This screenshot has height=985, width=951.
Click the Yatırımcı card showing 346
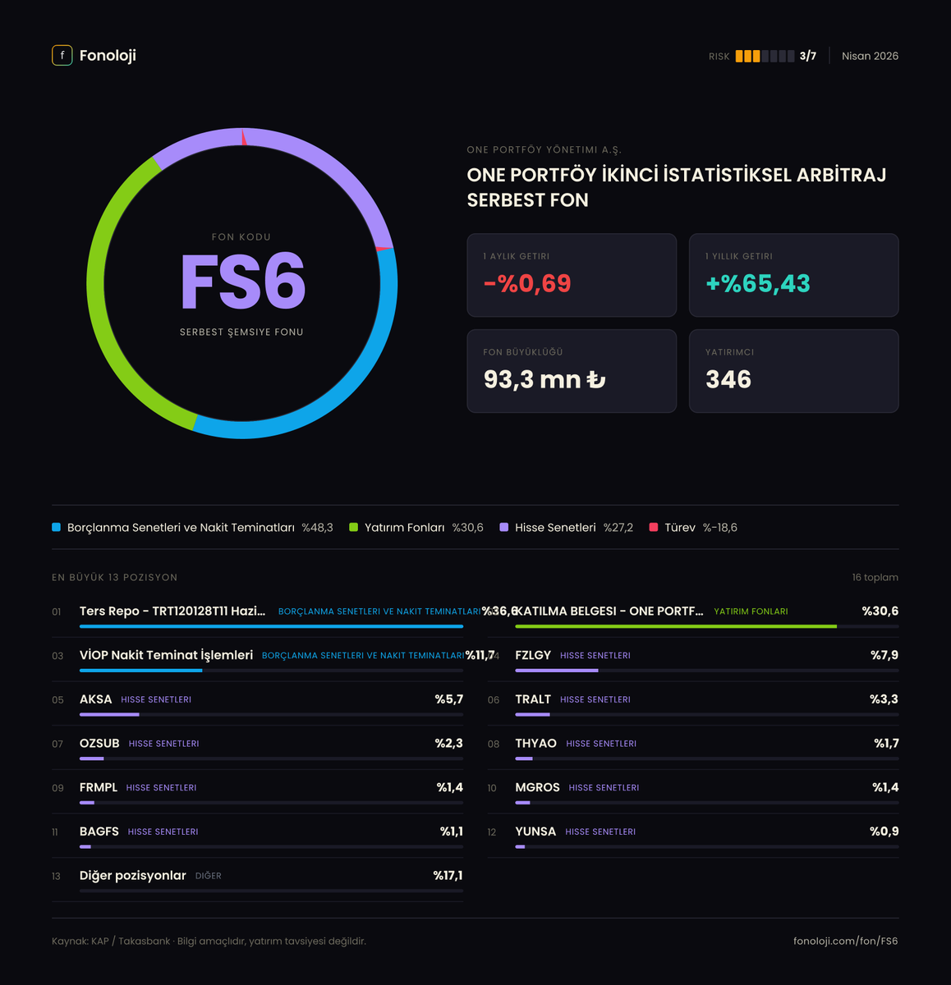[x=793, y=371]
